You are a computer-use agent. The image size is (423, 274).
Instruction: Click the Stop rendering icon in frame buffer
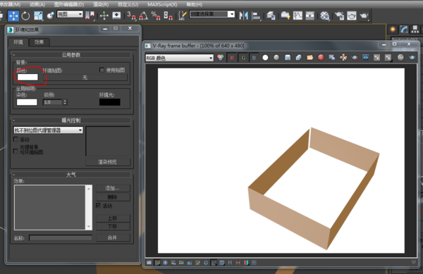point(400,58)
